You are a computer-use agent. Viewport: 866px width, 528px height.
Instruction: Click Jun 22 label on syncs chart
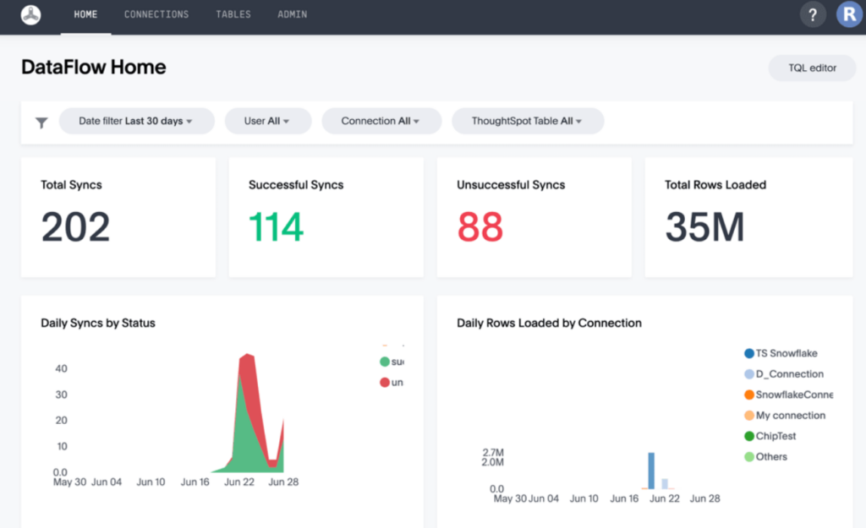[x=239, y=482]
